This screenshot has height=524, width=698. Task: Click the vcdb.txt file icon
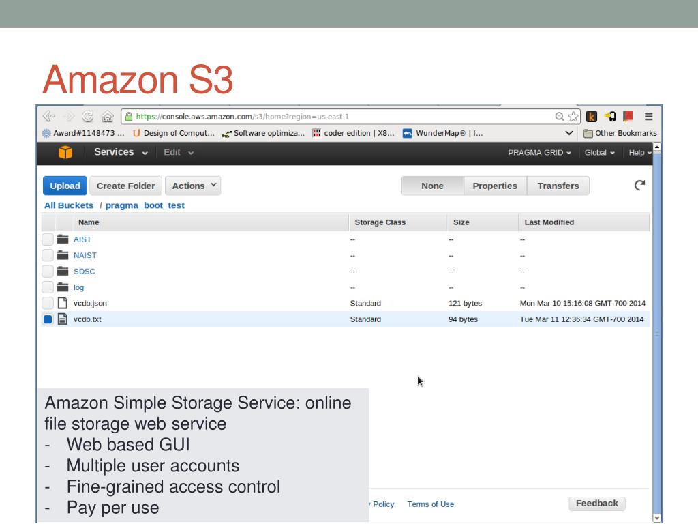pyautogui.click(x=63, y=319)
